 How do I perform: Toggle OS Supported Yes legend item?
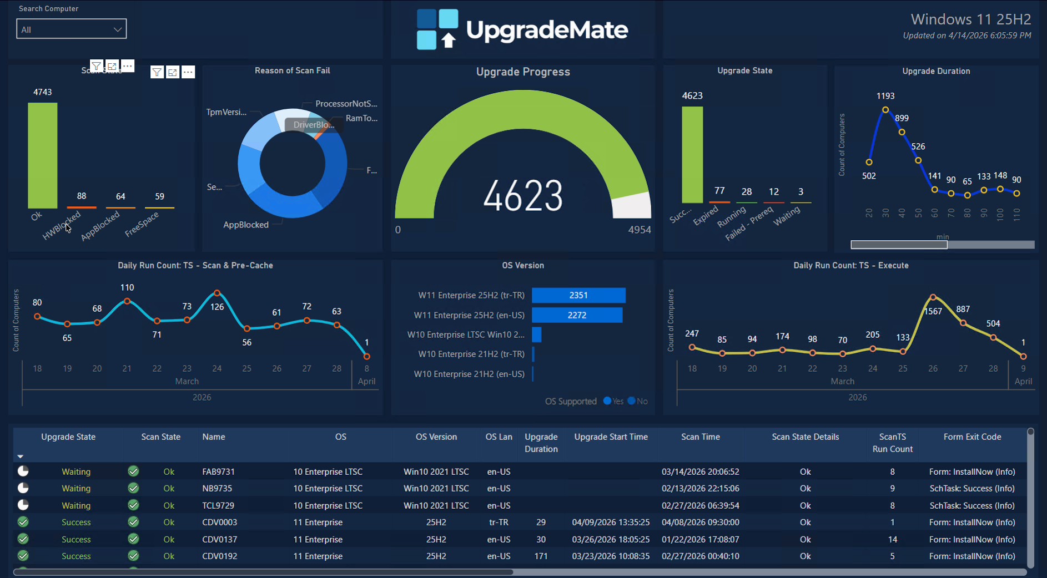[x=613, y=401]
